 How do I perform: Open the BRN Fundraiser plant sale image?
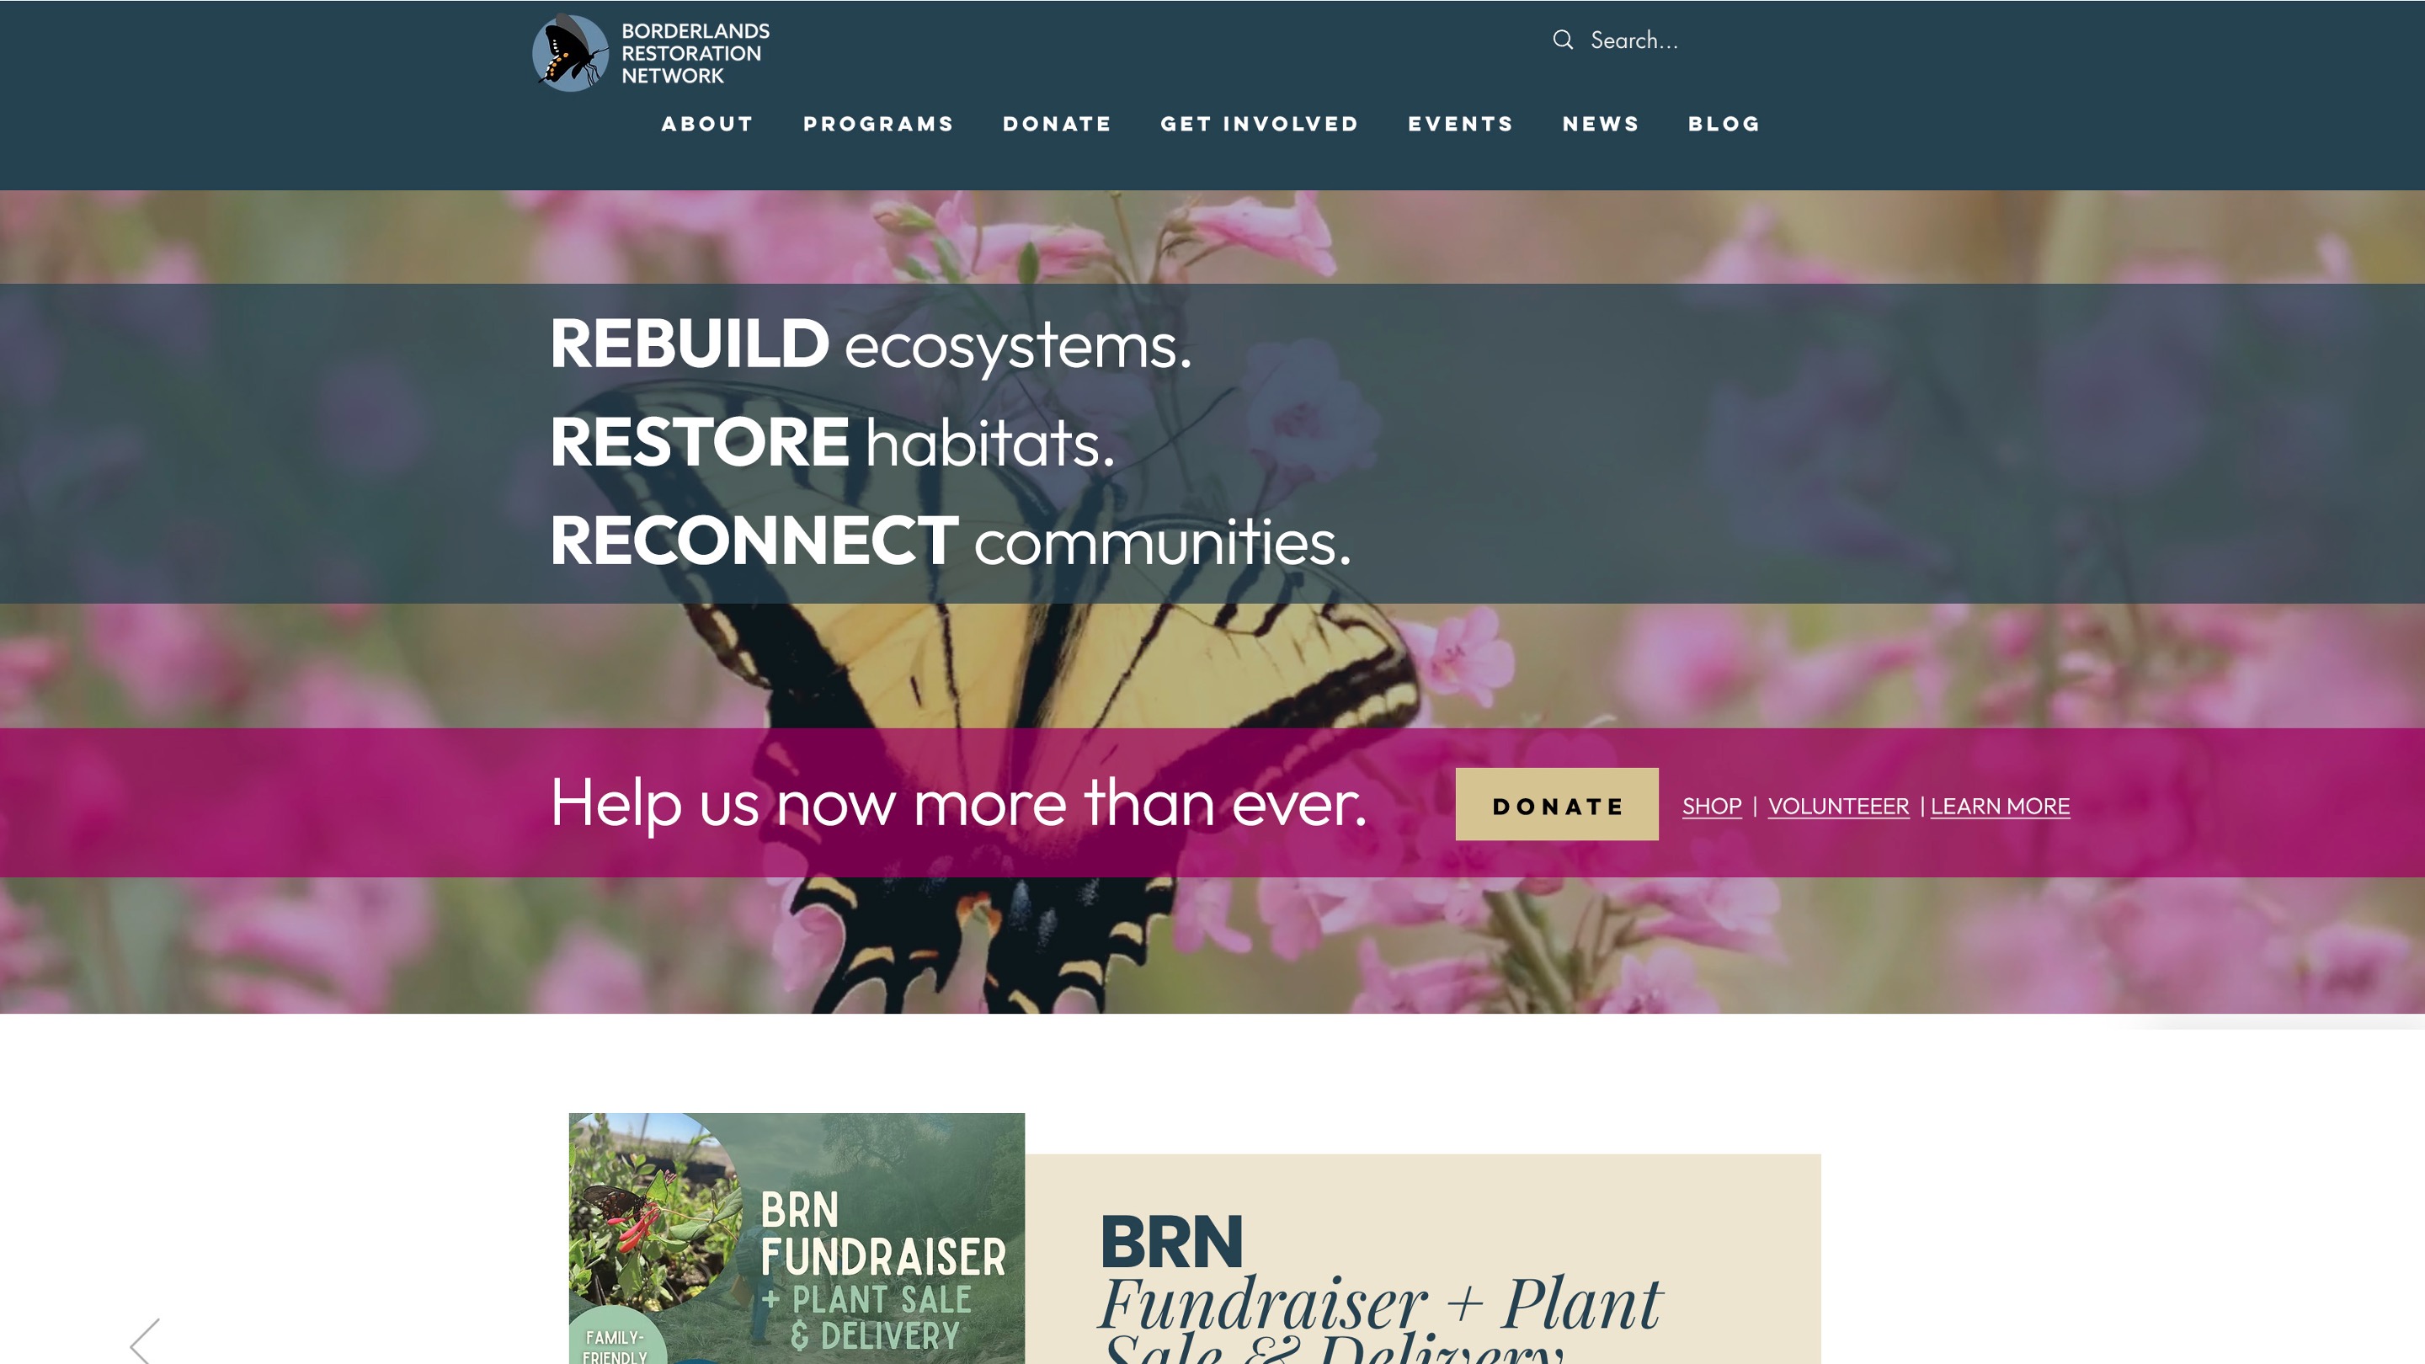click(797, 1239)
